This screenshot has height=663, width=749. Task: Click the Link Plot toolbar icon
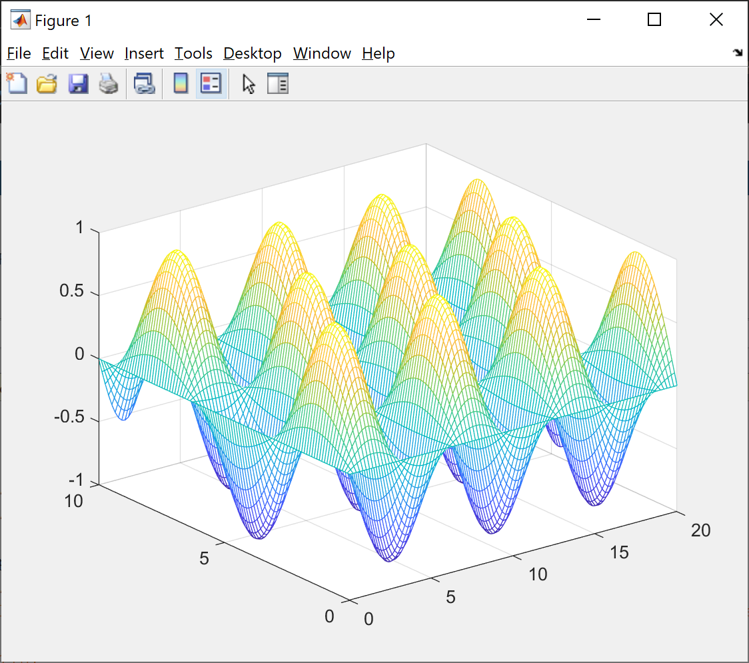coord(144,84)
